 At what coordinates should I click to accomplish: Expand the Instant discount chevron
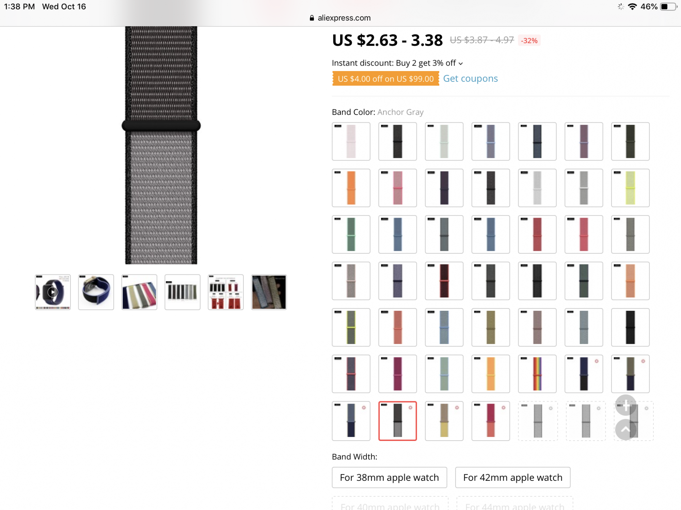pos(461,64)
